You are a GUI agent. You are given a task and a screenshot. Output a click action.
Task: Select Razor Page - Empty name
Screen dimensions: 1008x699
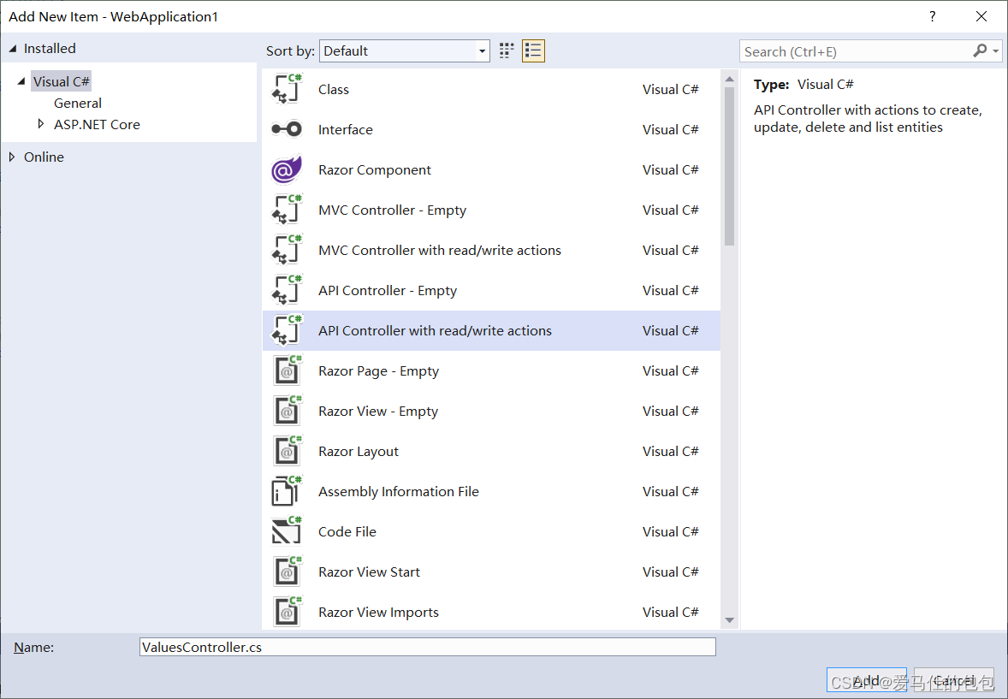click(379, 371)
